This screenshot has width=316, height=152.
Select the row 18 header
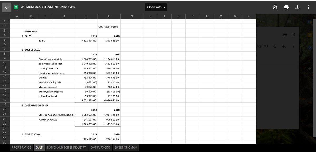5,100
